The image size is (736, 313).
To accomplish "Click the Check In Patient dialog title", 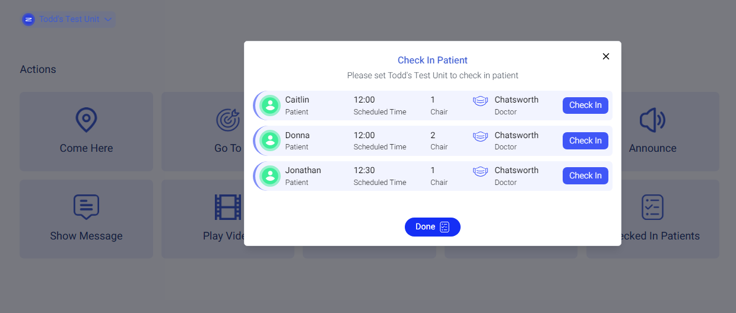I will (x=433, y=60).
